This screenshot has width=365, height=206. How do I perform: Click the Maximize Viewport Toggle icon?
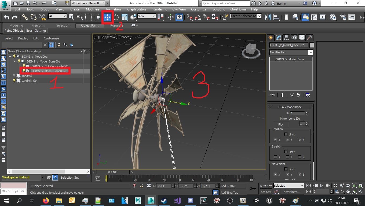pyautogui.click(x=360, y=192)
